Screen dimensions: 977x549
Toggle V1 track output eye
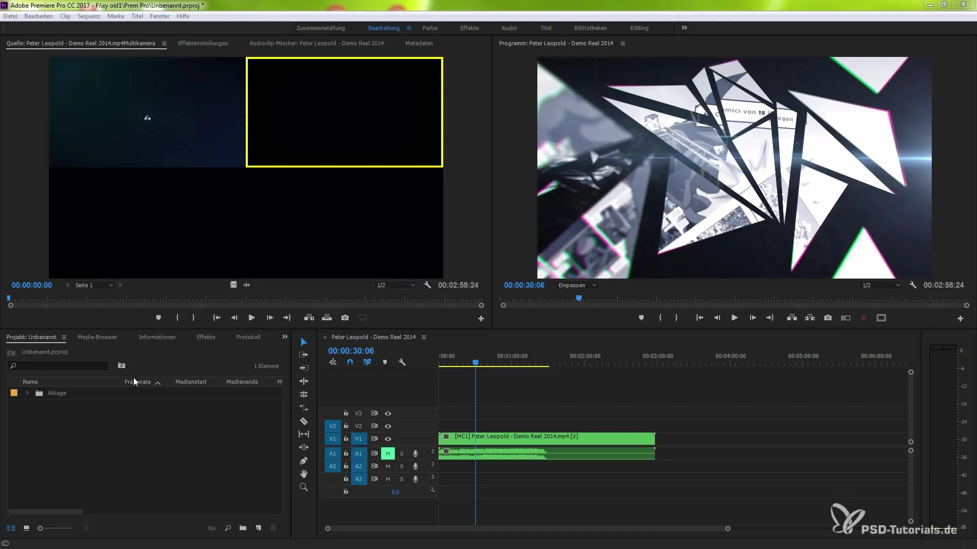pos(388,439)
